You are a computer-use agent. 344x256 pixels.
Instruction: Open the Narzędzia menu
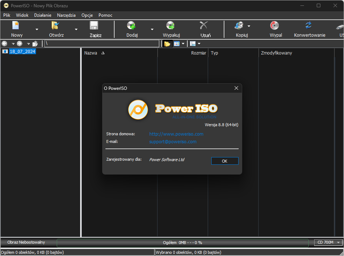tap(66, 15)
